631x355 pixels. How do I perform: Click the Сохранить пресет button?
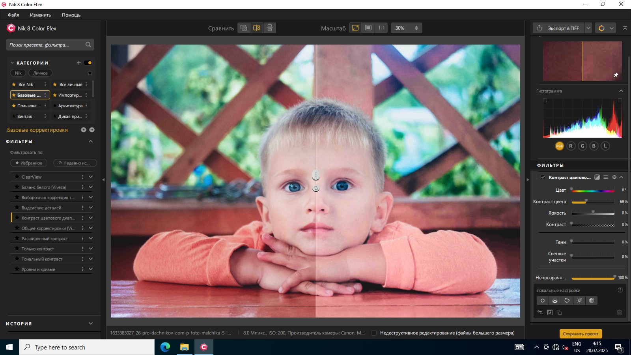point(581,334)
